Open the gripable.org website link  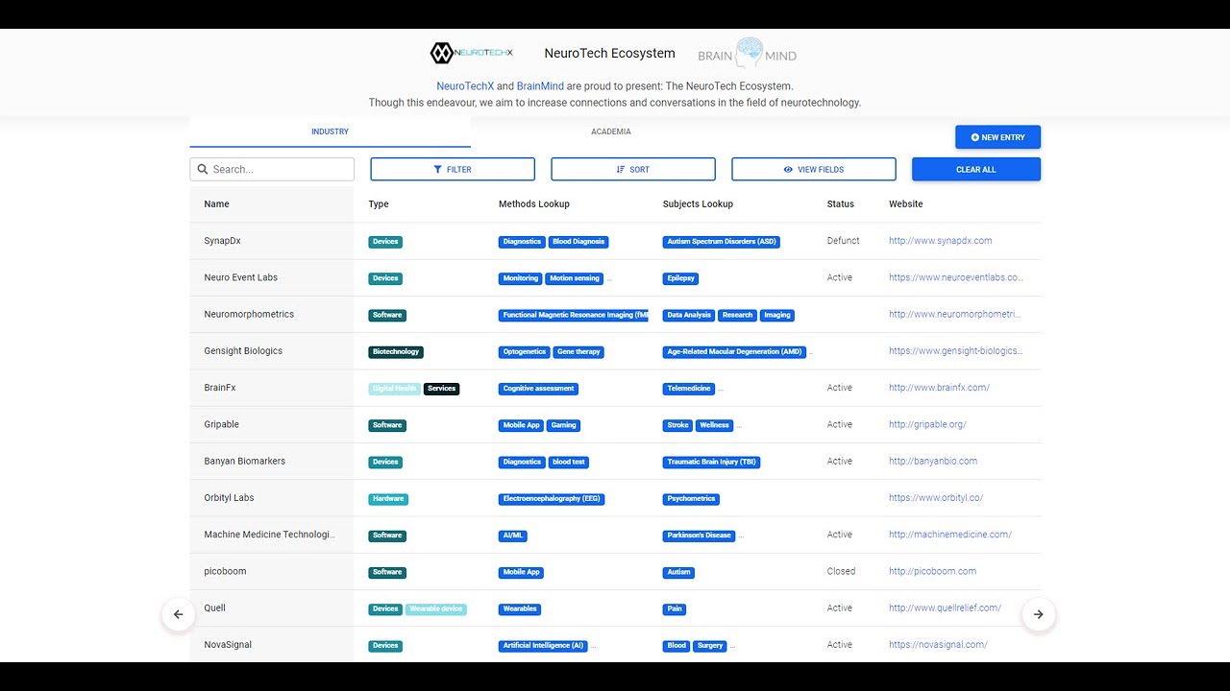click(928, 424)
